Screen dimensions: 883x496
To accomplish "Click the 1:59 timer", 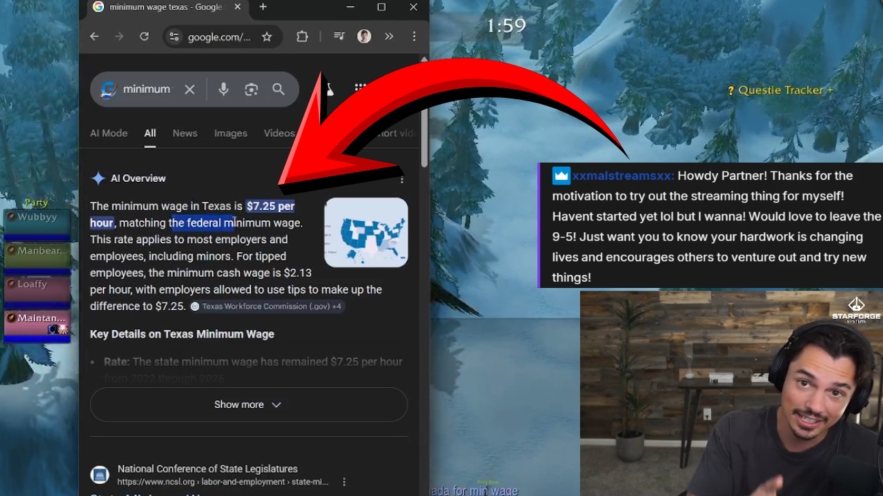I will point(506,26).
